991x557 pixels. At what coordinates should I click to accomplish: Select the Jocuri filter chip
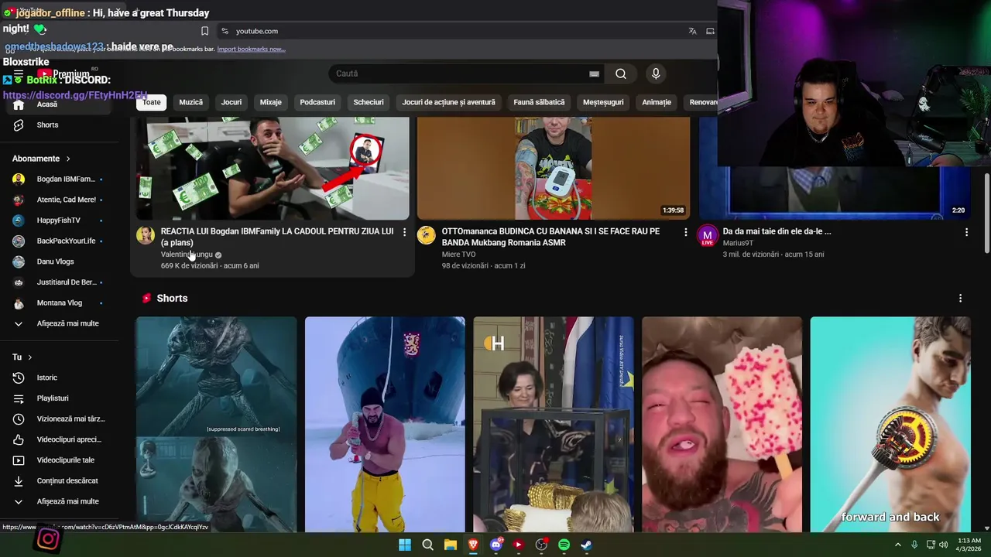coord(231,102)
